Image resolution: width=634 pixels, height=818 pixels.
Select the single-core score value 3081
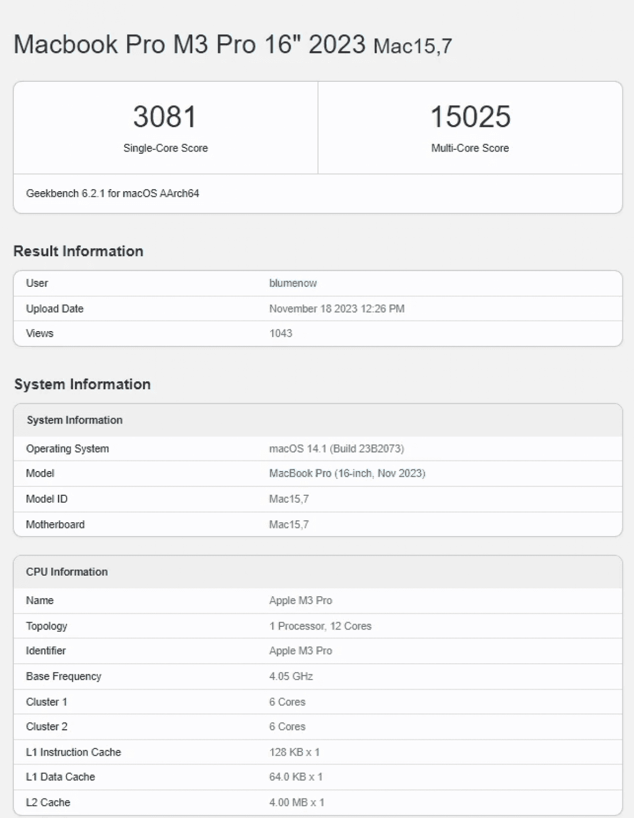click(165, 116)
